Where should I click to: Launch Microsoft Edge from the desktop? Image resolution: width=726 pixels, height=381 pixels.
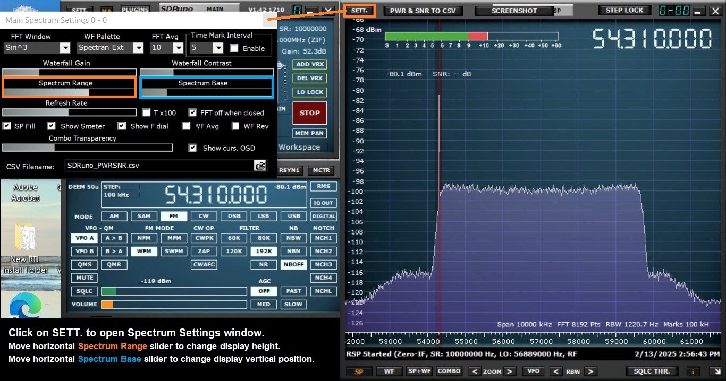[25, 306]
